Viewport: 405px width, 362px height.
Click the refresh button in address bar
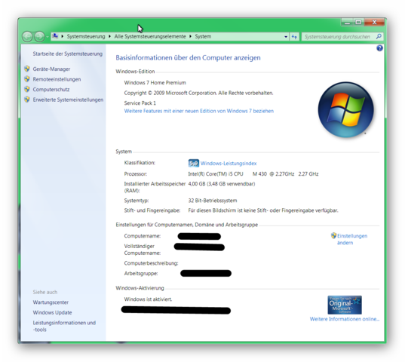click(294, 37)
